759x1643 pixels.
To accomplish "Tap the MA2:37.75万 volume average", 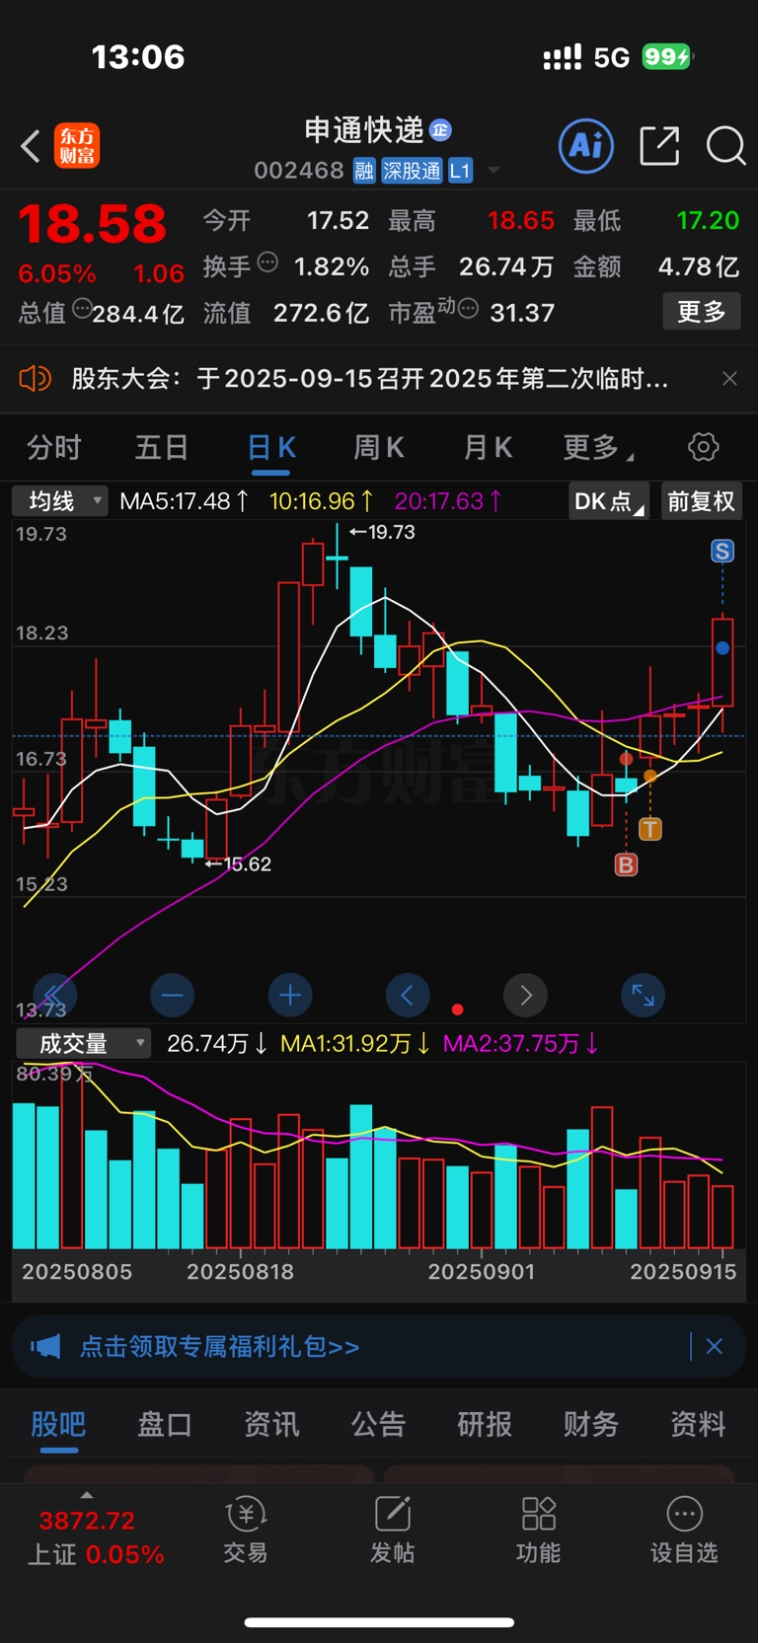I will pyautogui.click(x=521, y=1044).
